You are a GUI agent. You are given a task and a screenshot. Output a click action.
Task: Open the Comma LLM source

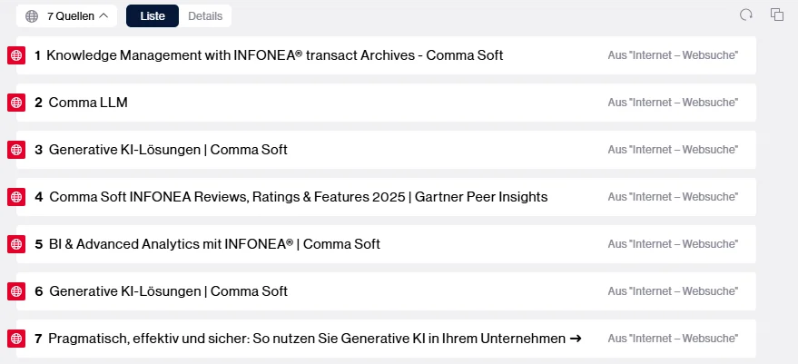click(x=88, y=103)
